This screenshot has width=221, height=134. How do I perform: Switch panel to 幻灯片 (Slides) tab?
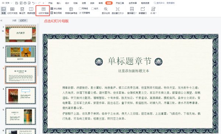pos(23,21)
